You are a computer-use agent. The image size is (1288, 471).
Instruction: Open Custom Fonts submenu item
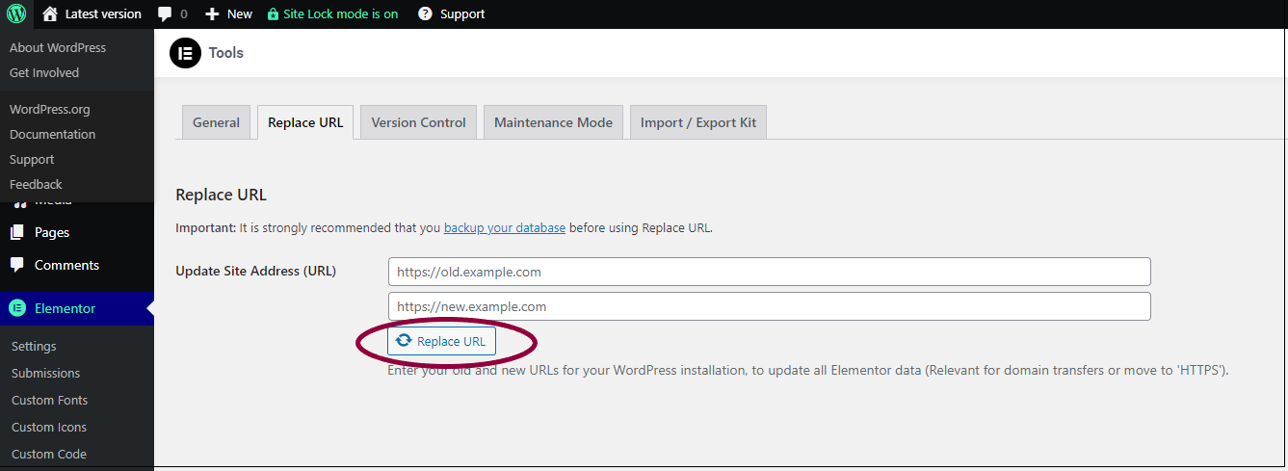pos(49,400)
